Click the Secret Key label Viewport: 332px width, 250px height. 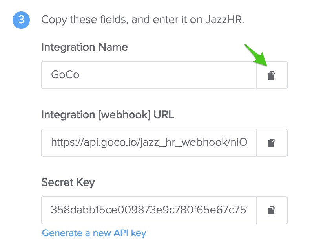coord(68,182)
